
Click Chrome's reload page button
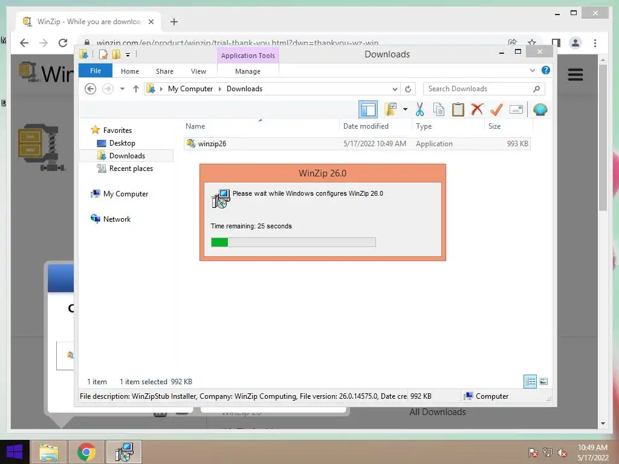(x=63, y=43)
